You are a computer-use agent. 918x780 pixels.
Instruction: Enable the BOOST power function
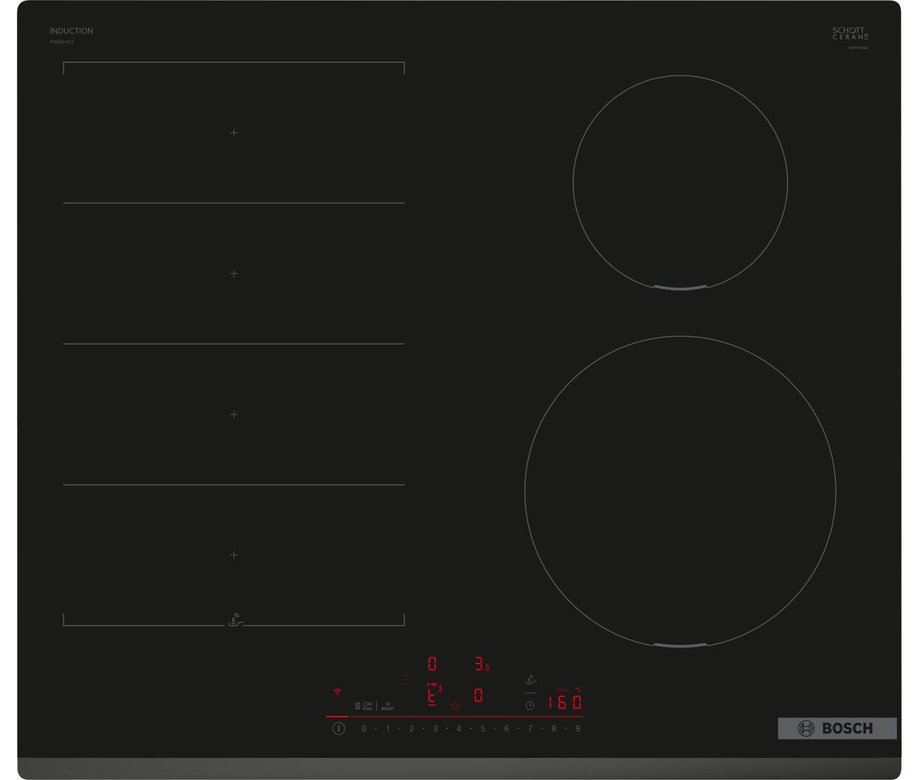point(387,706)
